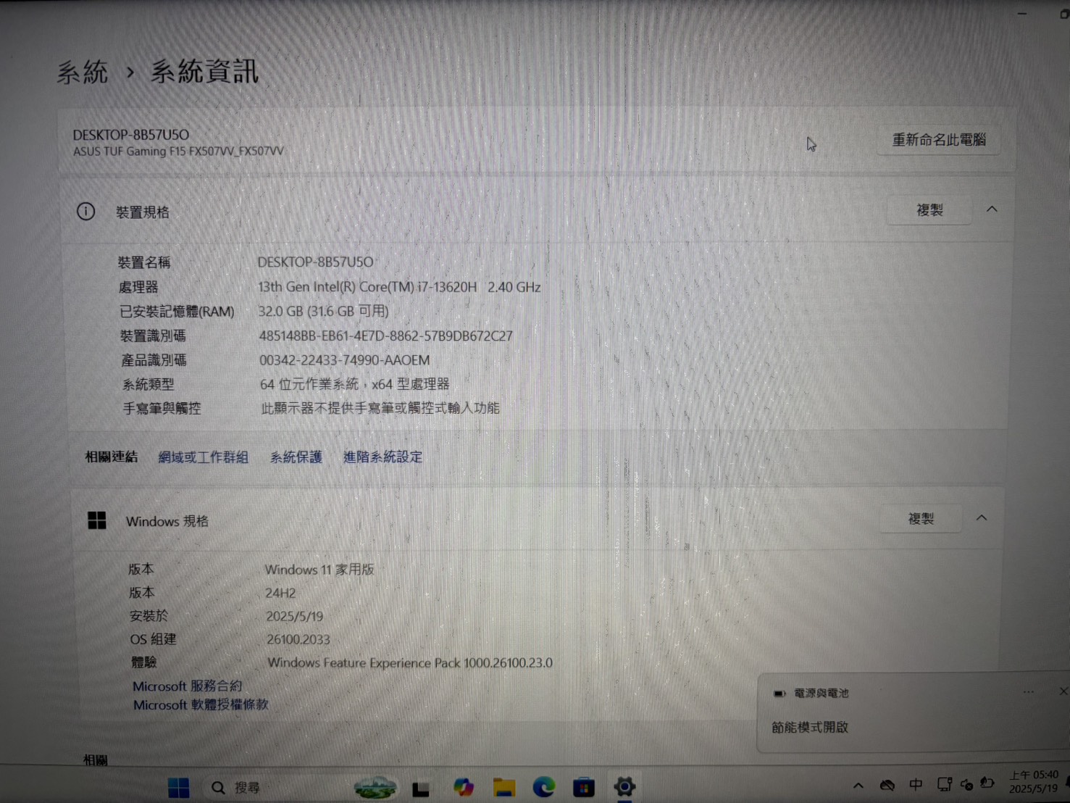This screenshot has width=1070, height=803.
Task: Show hidden system tray icons
Action: (x=858, y=786)
